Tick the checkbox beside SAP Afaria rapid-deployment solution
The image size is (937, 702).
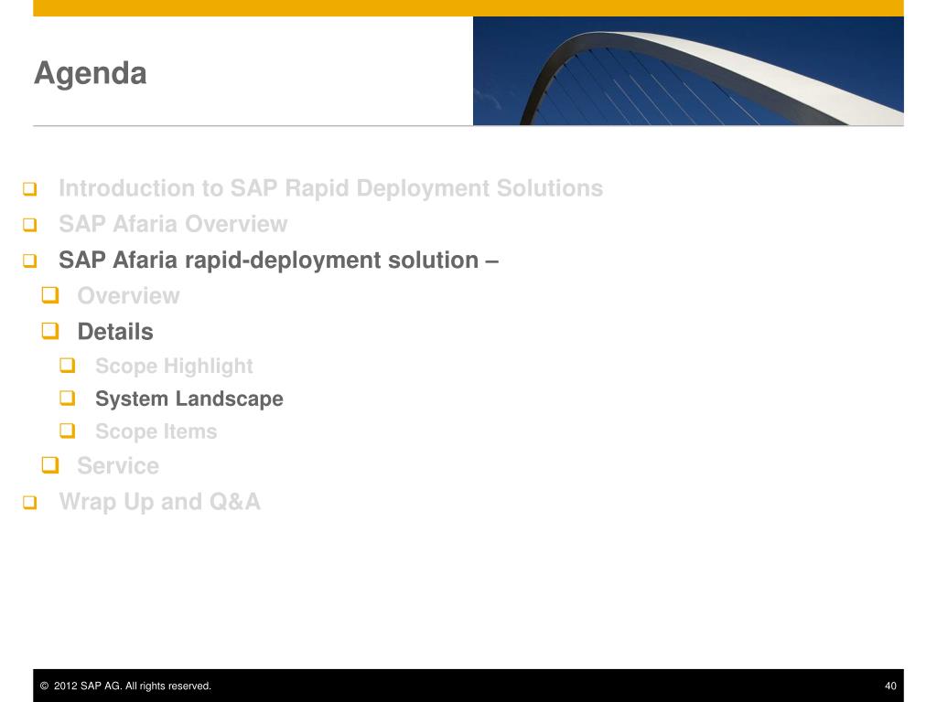[30, 261]
